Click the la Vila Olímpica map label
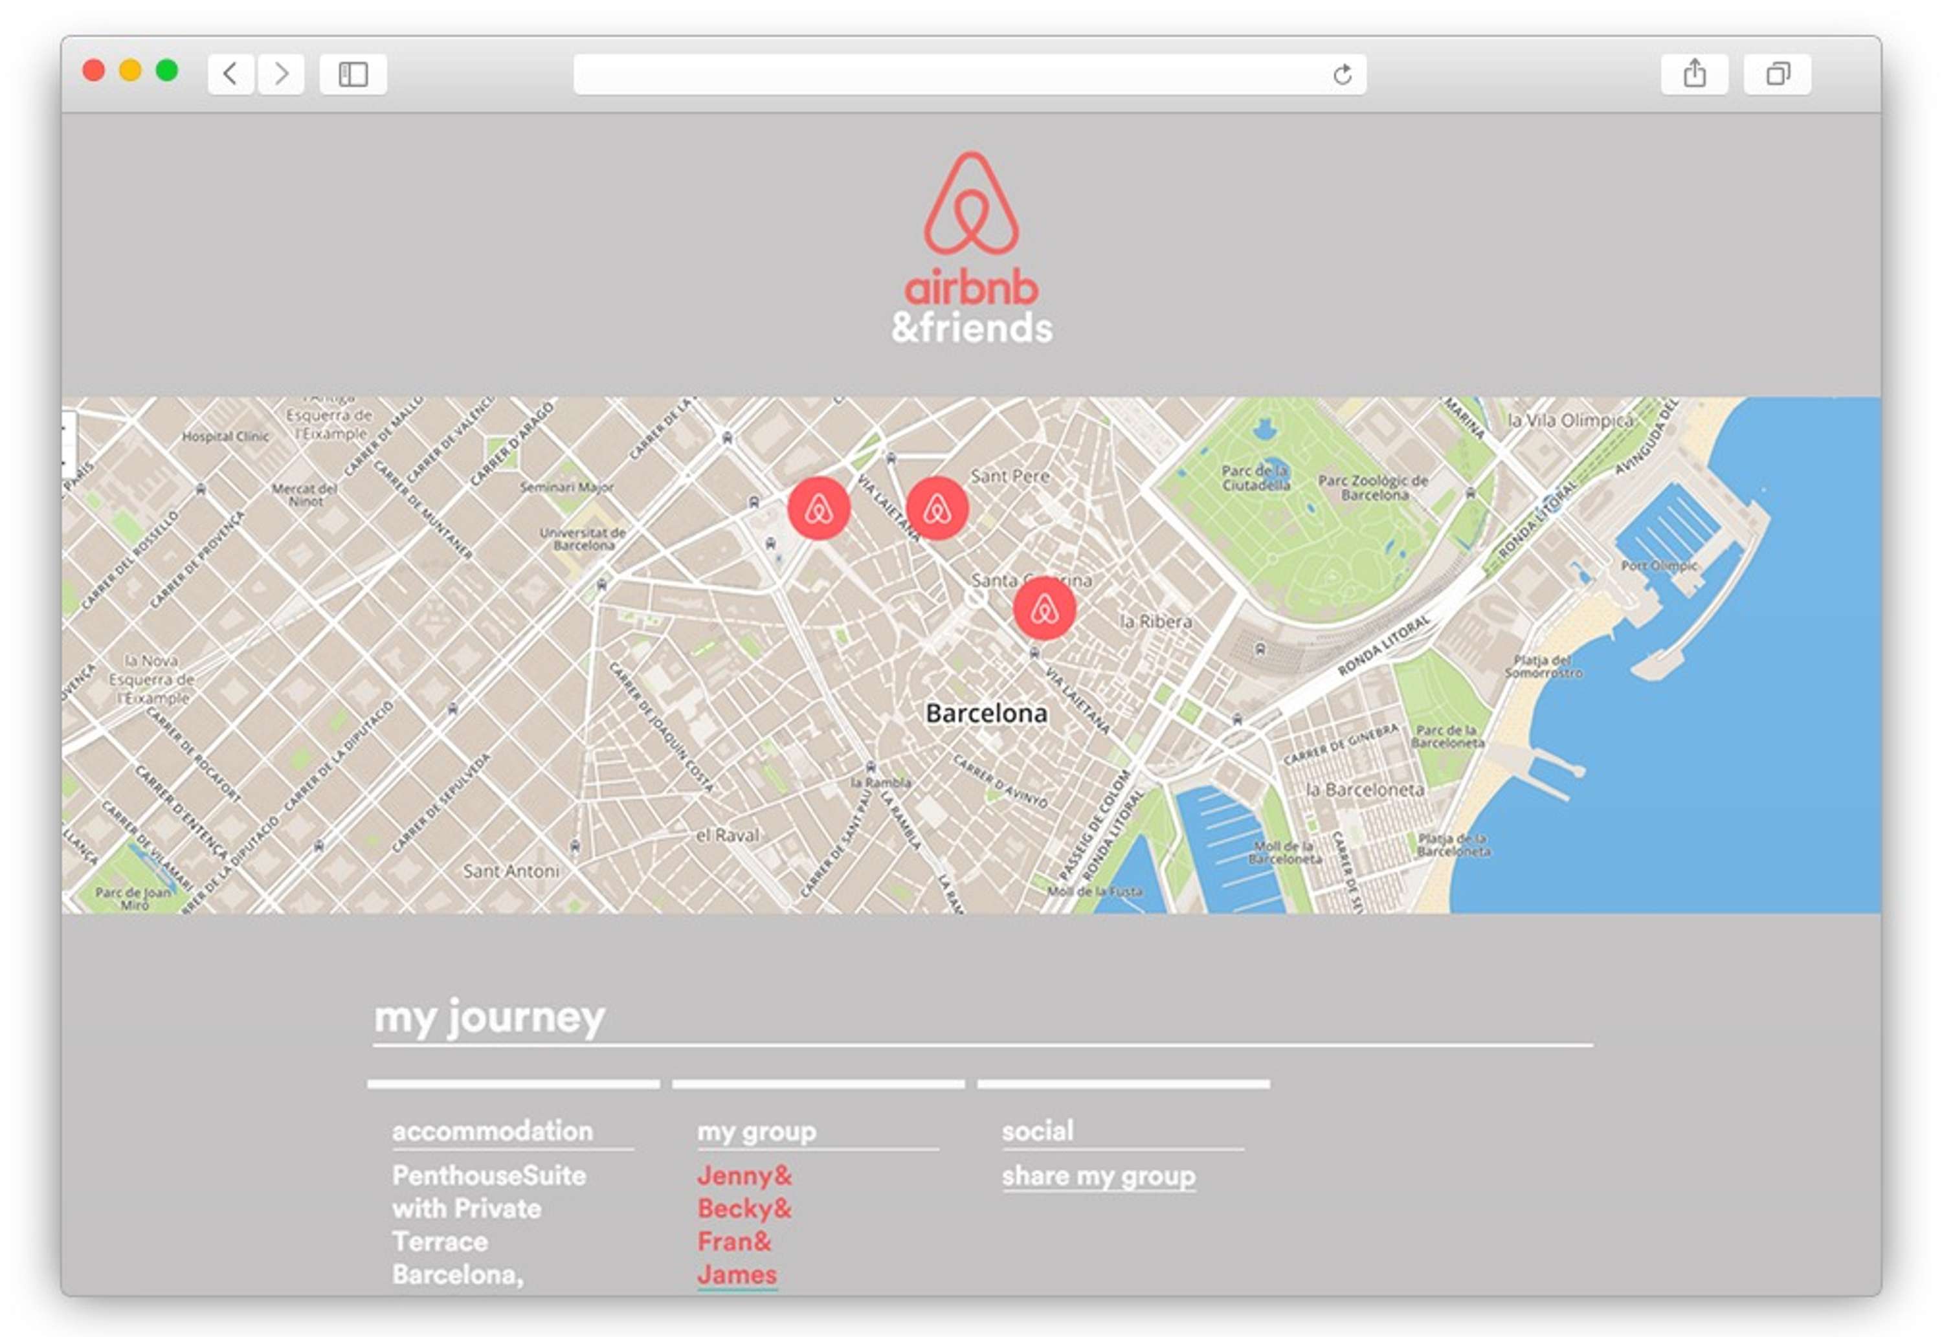Viewport: 1942px width, 1337px height. [x=1570, y=421]
